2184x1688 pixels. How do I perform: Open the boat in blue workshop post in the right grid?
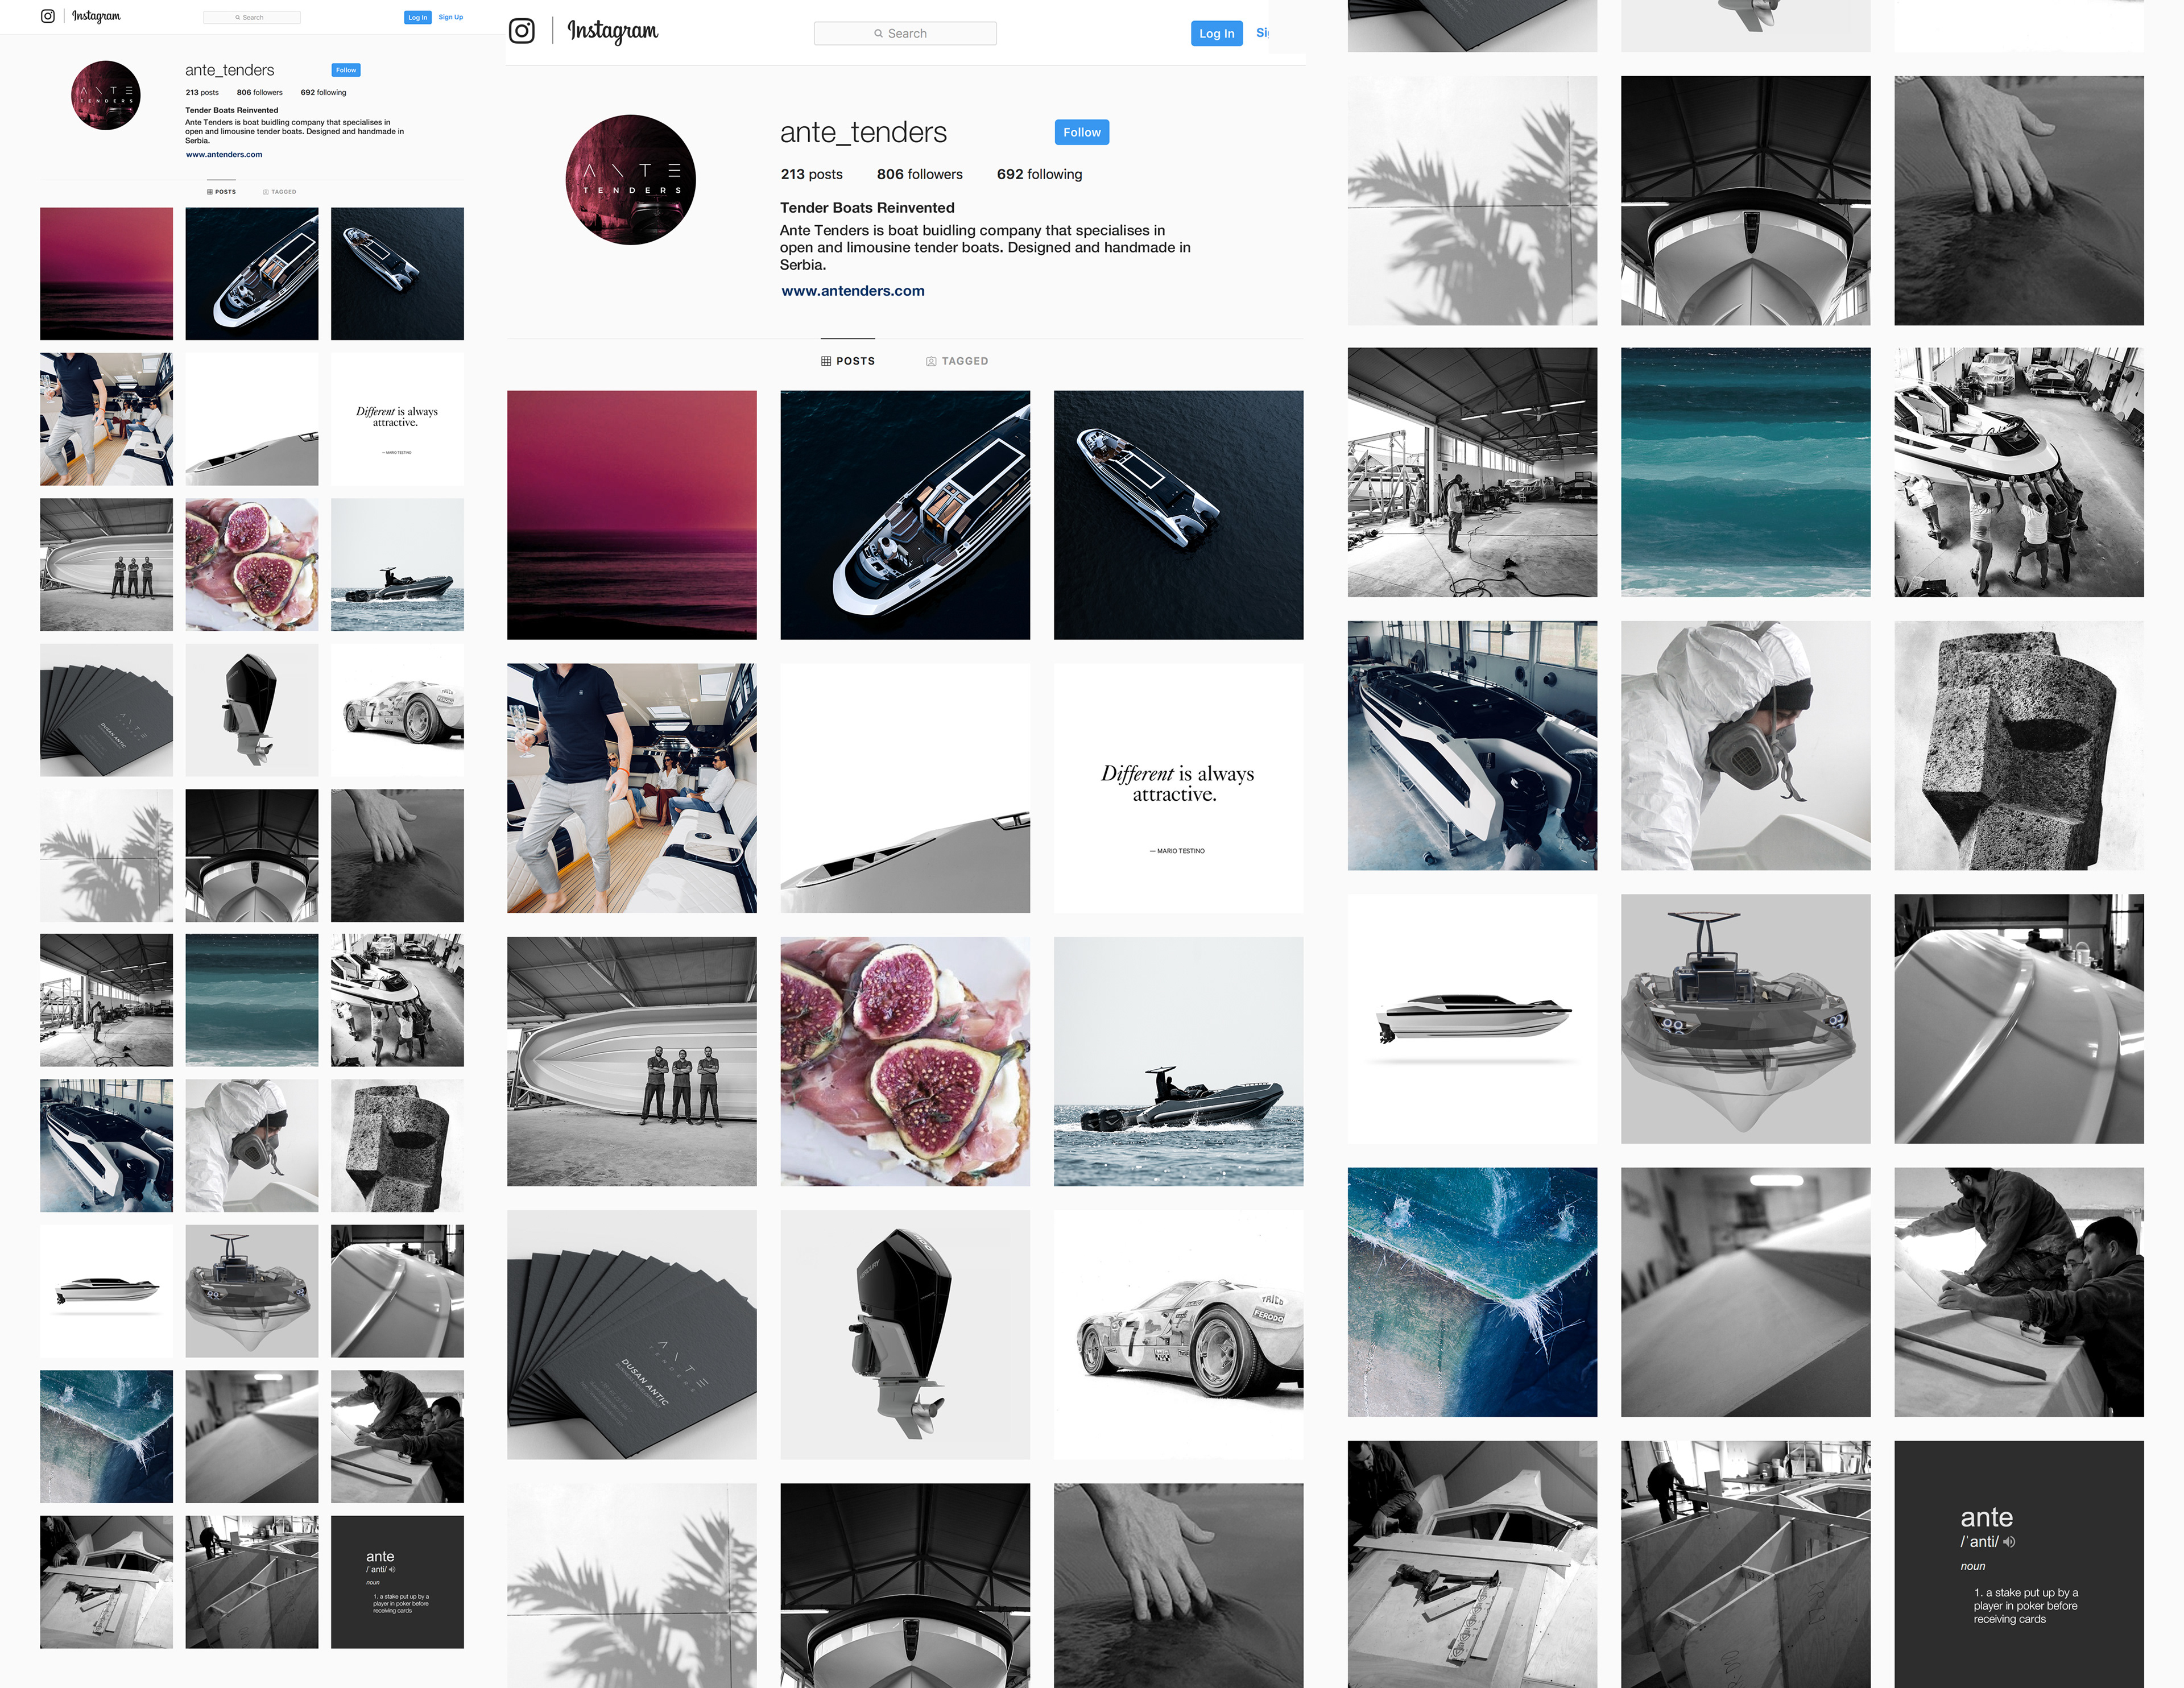[1473, 745]
